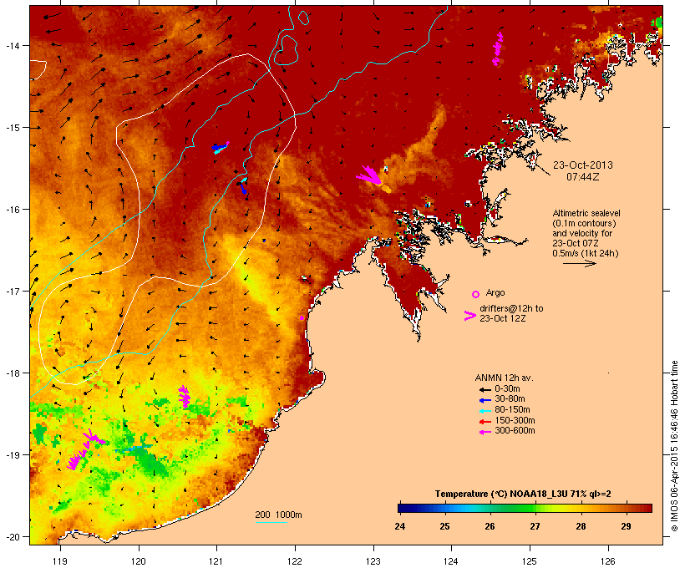
Task: Click the Argo legend label
Action: coord(495,292)
